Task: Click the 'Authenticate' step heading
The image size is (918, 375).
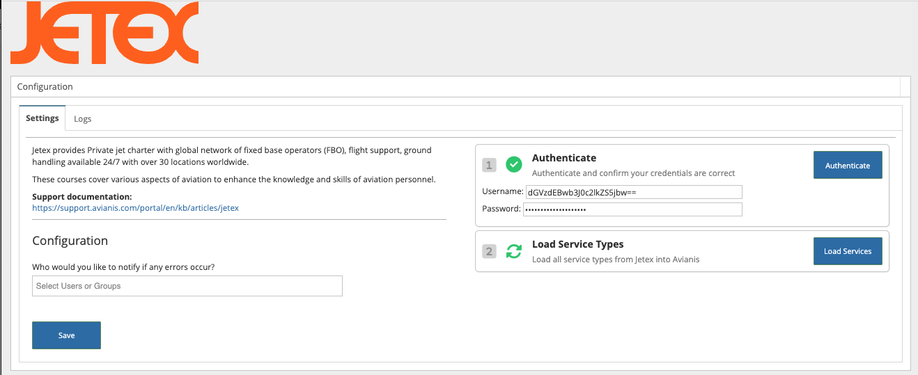Action: click(x=564, y=158)
